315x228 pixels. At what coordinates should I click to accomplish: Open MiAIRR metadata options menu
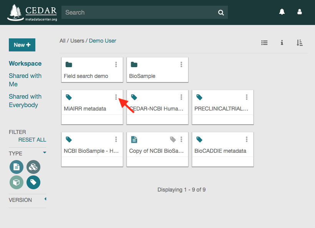coord(116,97)
